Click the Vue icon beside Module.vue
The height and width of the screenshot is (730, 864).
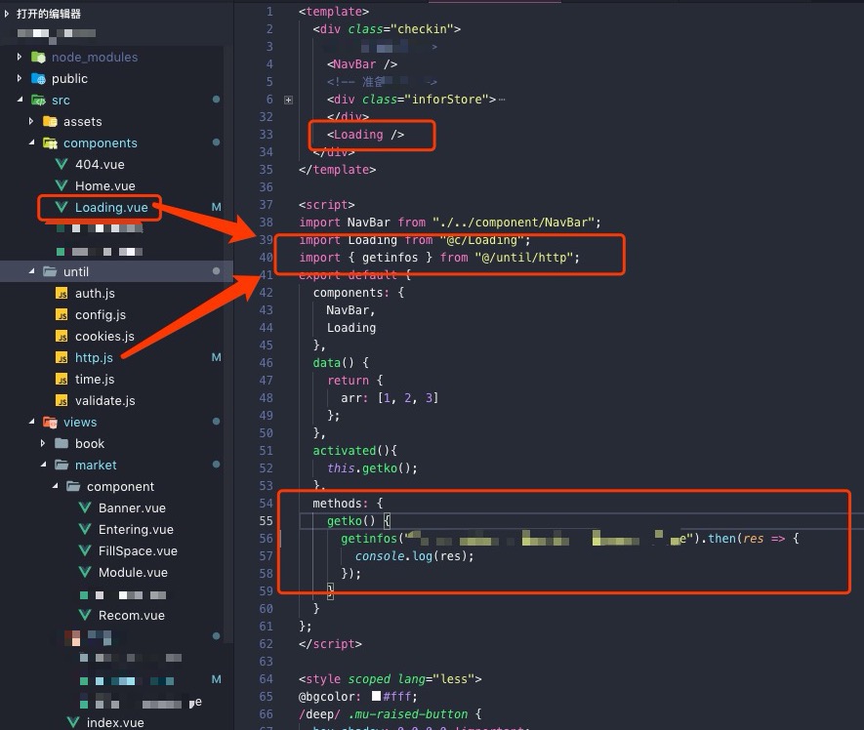click(x=84, y=572)
